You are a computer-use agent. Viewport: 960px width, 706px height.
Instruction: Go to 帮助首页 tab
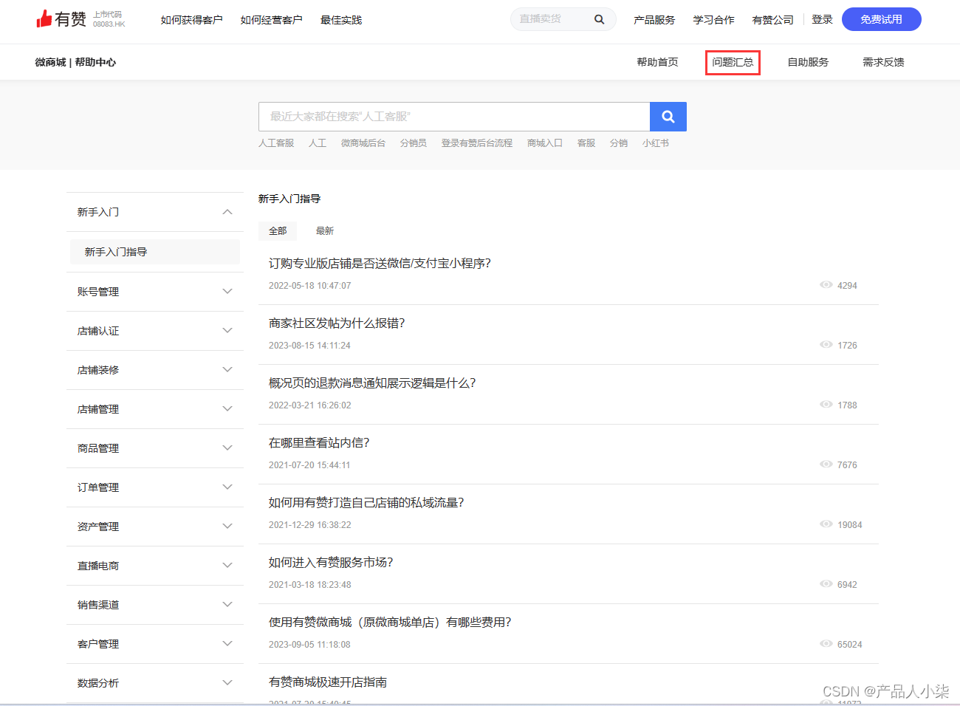657,62
